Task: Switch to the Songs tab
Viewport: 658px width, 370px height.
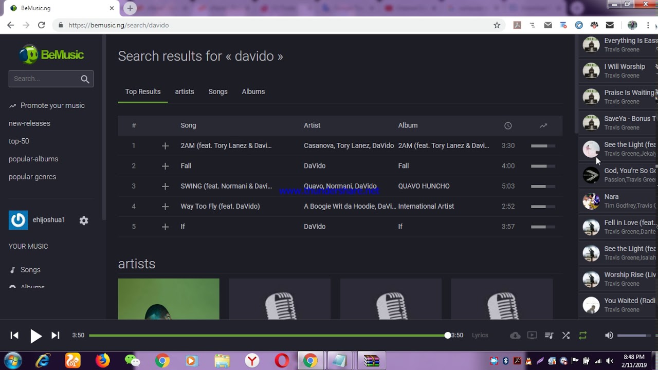Action: [x=218, y=91]
